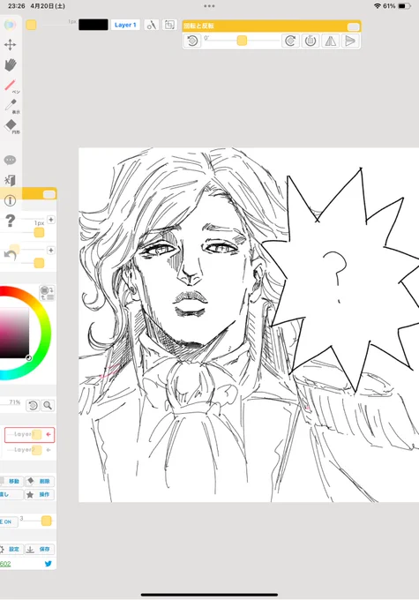The height and width of the screenshot is (600, 419).
Task: Open the Layer 1 selector in the top bar
Action: [125, 25]
